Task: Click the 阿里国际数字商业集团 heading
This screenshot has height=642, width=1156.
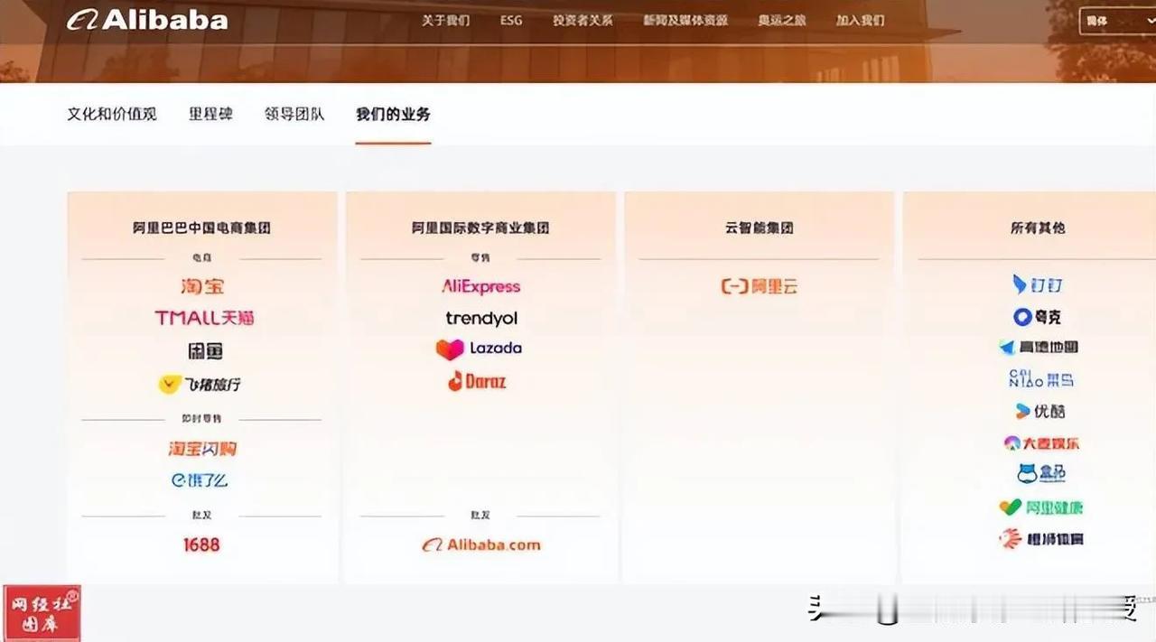Action: click(x=480, y=228)
